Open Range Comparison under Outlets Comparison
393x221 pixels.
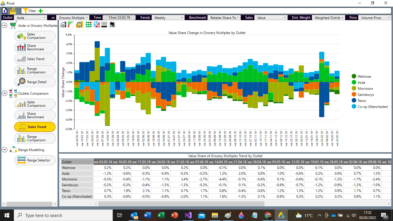[x=35, y=138]
